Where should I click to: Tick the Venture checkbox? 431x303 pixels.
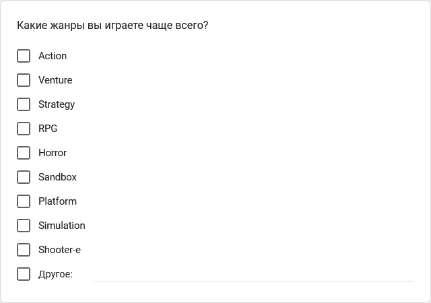tap(24, 80)
